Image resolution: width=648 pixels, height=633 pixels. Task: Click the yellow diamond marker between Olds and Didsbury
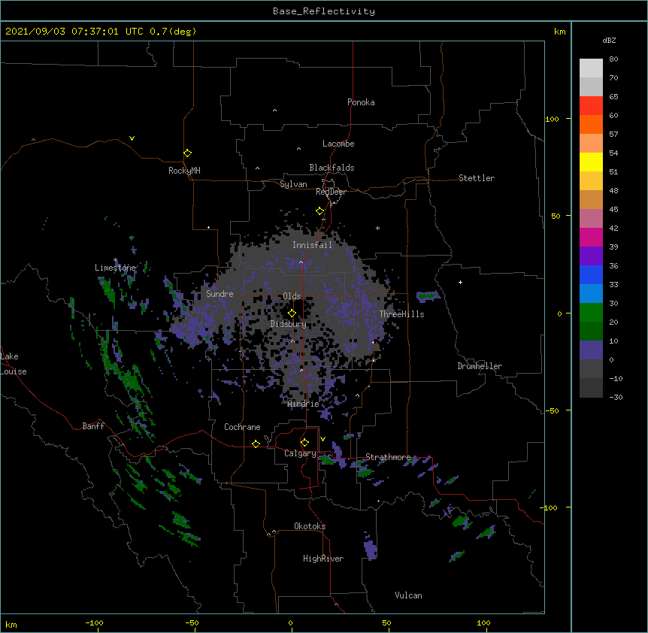[x=292, y=313]
